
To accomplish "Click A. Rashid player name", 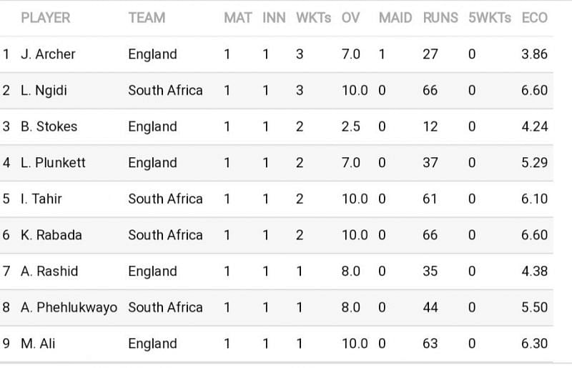I will pos(49,271).
